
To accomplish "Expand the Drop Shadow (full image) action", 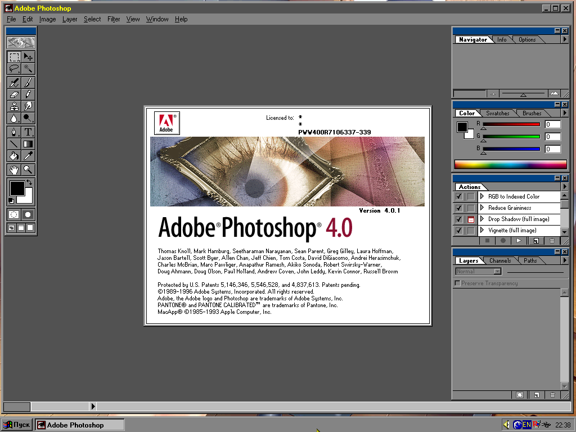I will pyautogui.click(x=482, y=219).
